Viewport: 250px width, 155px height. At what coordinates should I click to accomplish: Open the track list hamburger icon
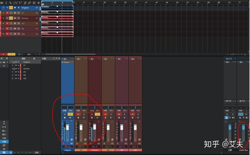[2, 3]
